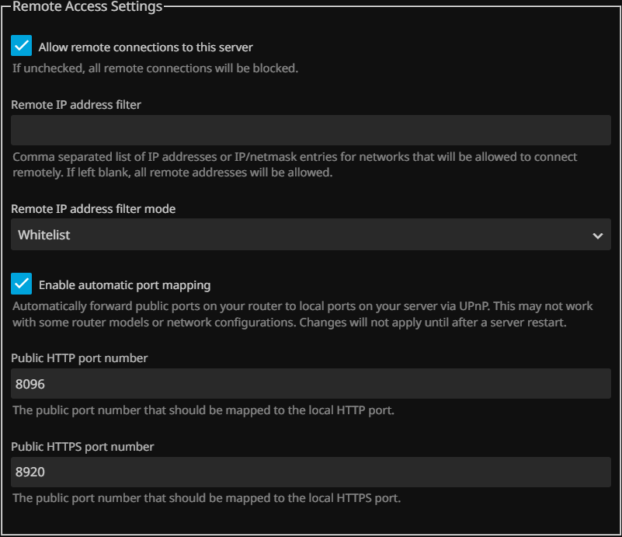622x537 pixels.
Task: Click the 'Public HTTP port number' label
Action: coord(79,358)
